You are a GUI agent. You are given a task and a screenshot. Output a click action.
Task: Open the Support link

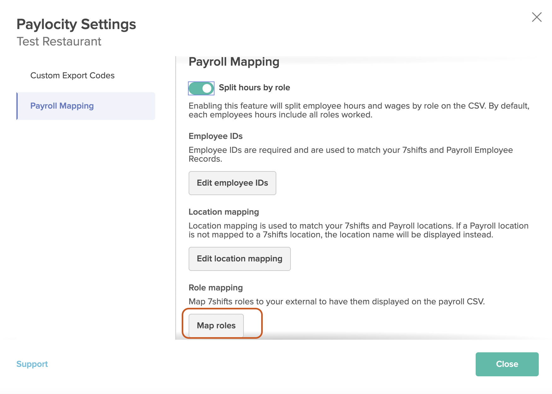32,364
